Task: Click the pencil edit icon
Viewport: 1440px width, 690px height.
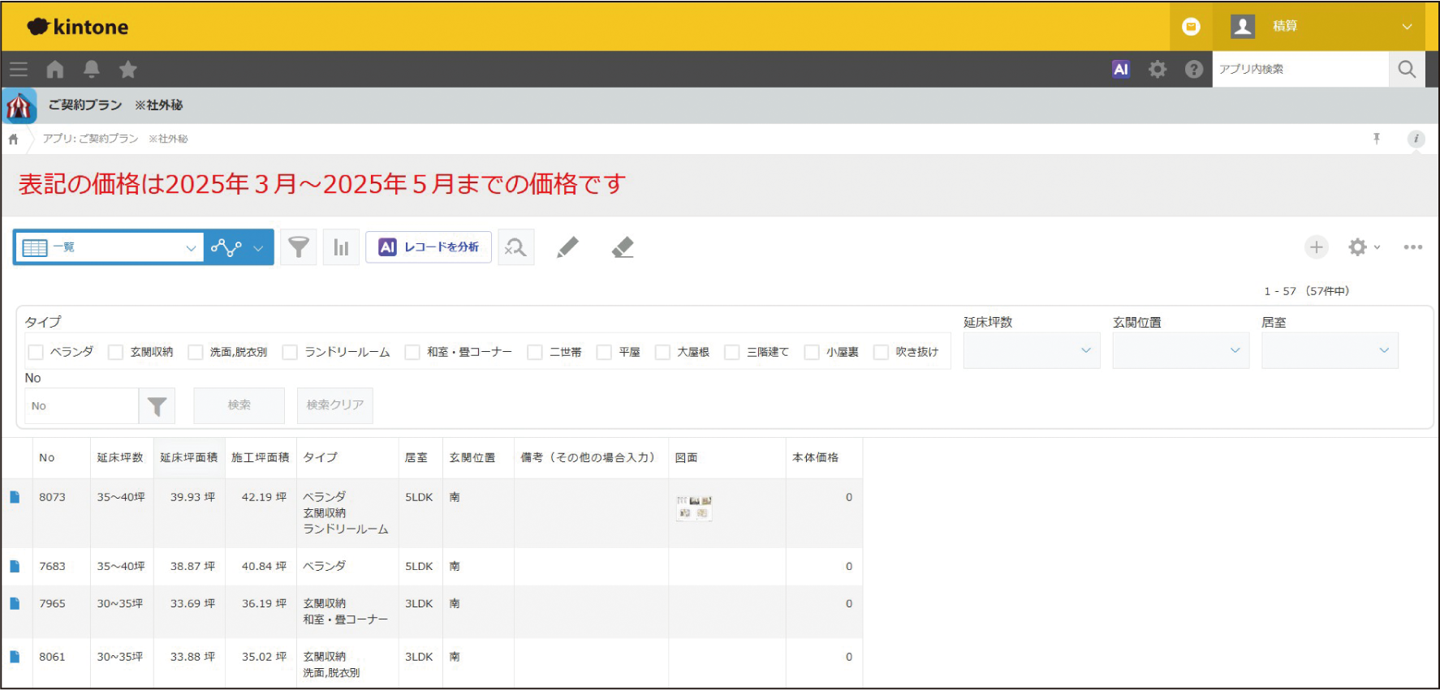Action: click(567, 247)
